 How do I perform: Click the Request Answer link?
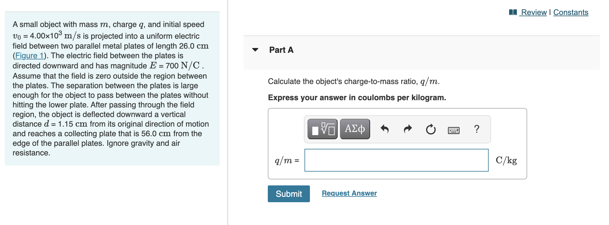pyautogui.click(x=349, y=193)
